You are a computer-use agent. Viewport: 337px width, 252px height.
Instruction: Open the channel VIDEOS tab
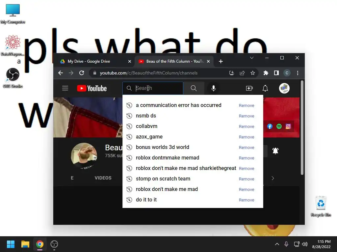103,178
